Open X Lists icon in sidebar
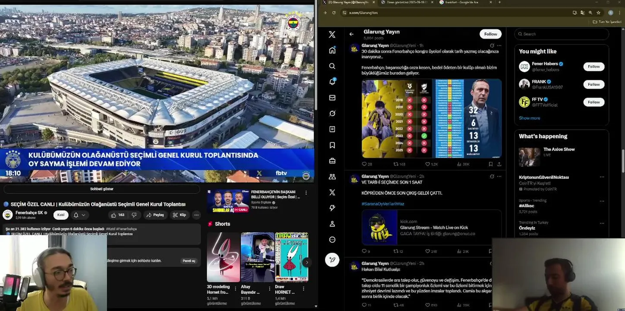The height and width of the screenshot is (311, 625). pos(332,129)
